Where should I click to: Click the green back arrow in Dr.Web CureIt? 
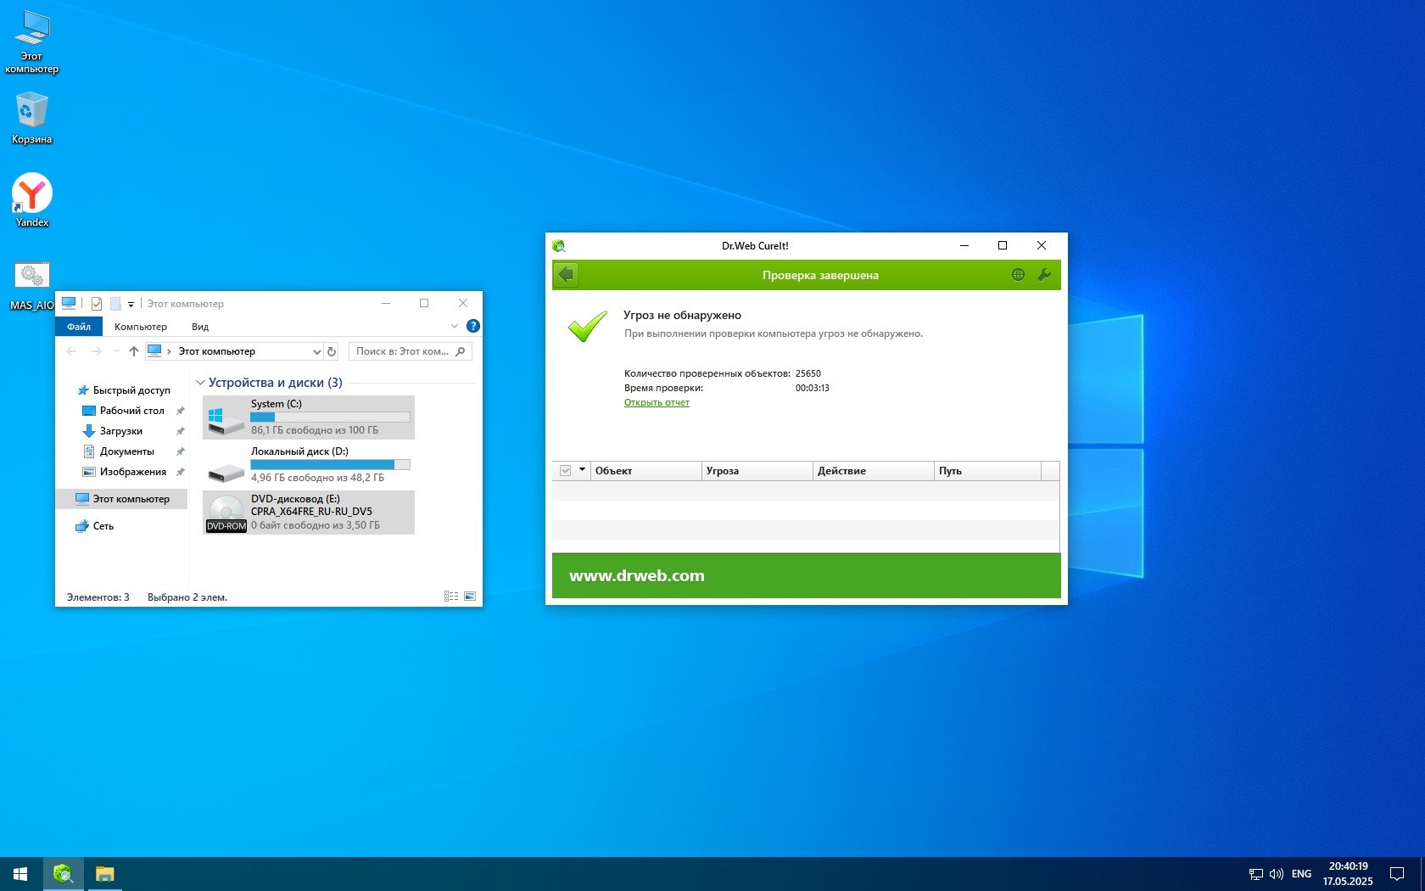[566, 275]
